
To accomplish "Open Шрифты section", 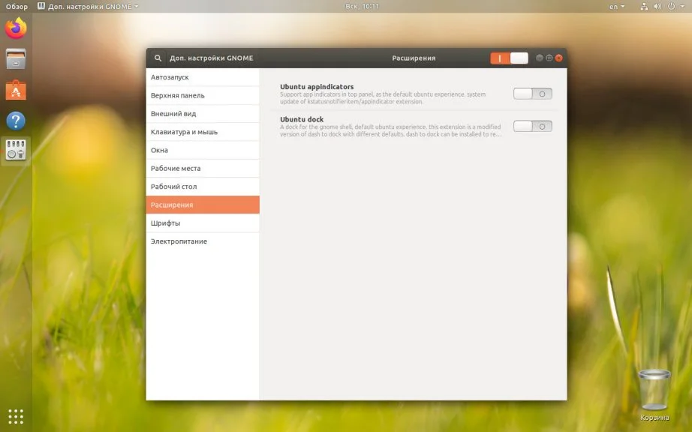I will click(x=203, y=223).
